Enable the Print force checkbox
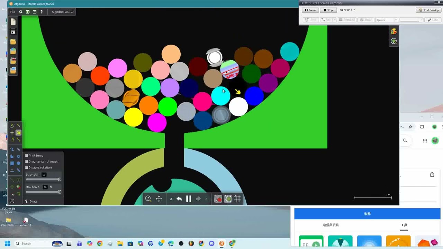The image size is (443, 249). [26, 156]
